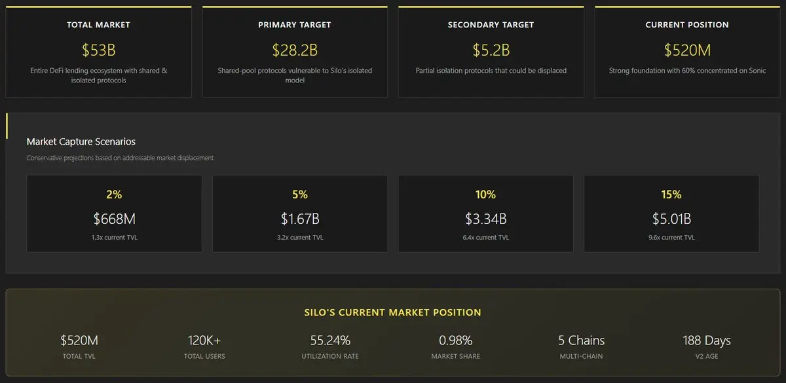Select the Total Market $53B card
The image size is (786, 383).
coord(98,52)
